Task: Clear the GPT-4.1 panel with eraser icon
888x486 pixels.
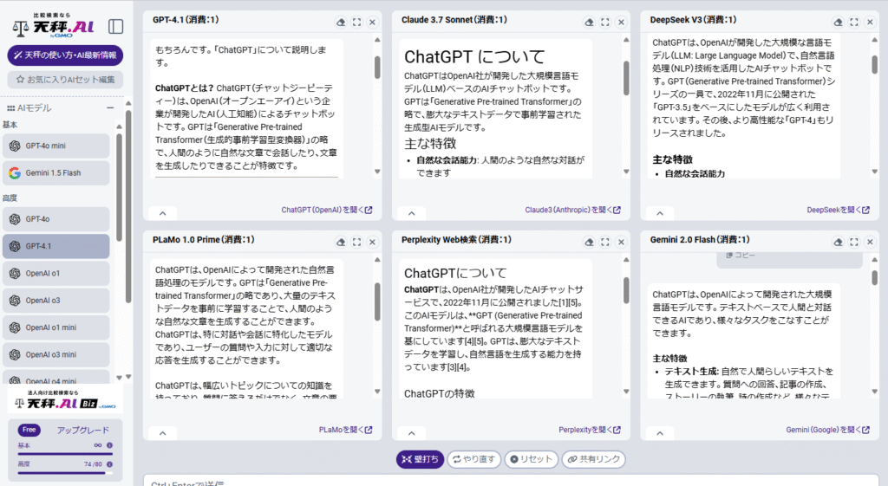Action: 340,22
